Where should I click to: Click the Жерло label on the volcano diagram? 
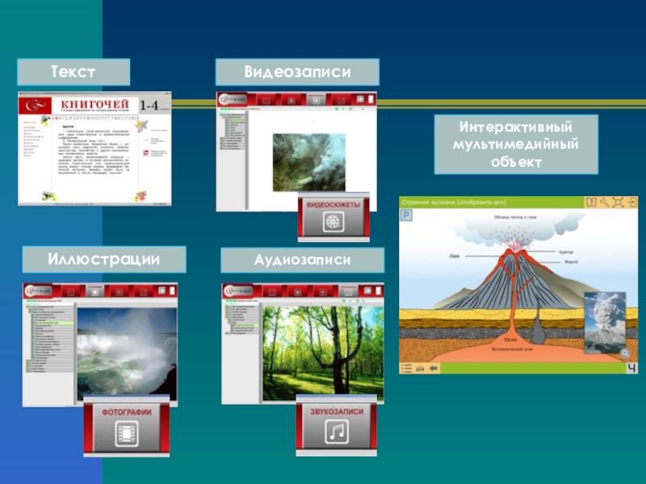point(571,261)
